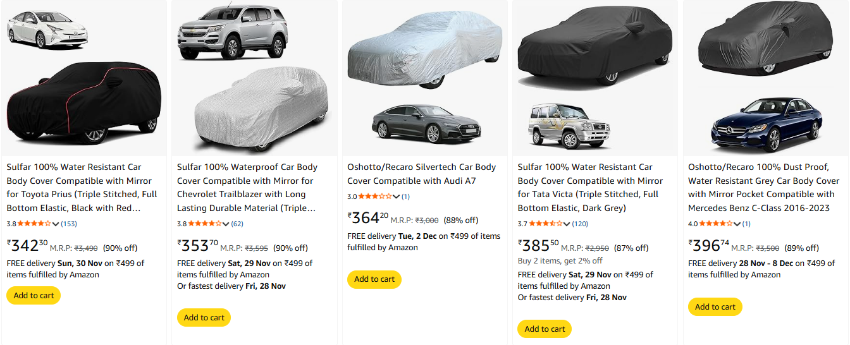This screenshot has width=850, height=345.
Task: Add Tata Victa cover to cart
Action: [545, 329]
